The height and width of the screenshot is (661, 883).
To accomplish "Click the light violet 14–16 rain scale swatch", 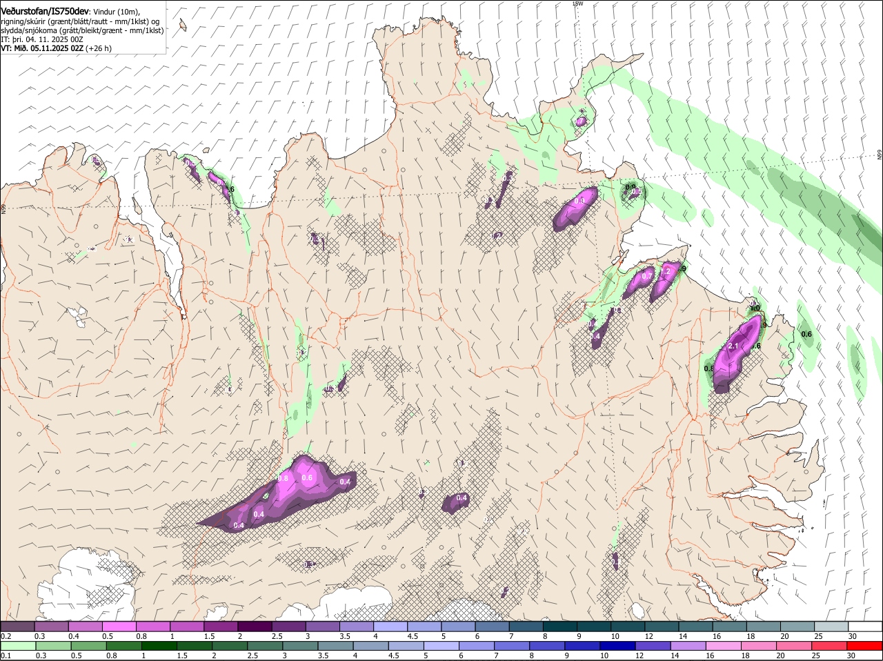I will point(688,646).
